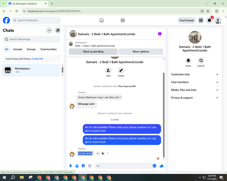Screen dimensions: 227x181
Task: Expand Chat members section
Action: click(195, 82)
